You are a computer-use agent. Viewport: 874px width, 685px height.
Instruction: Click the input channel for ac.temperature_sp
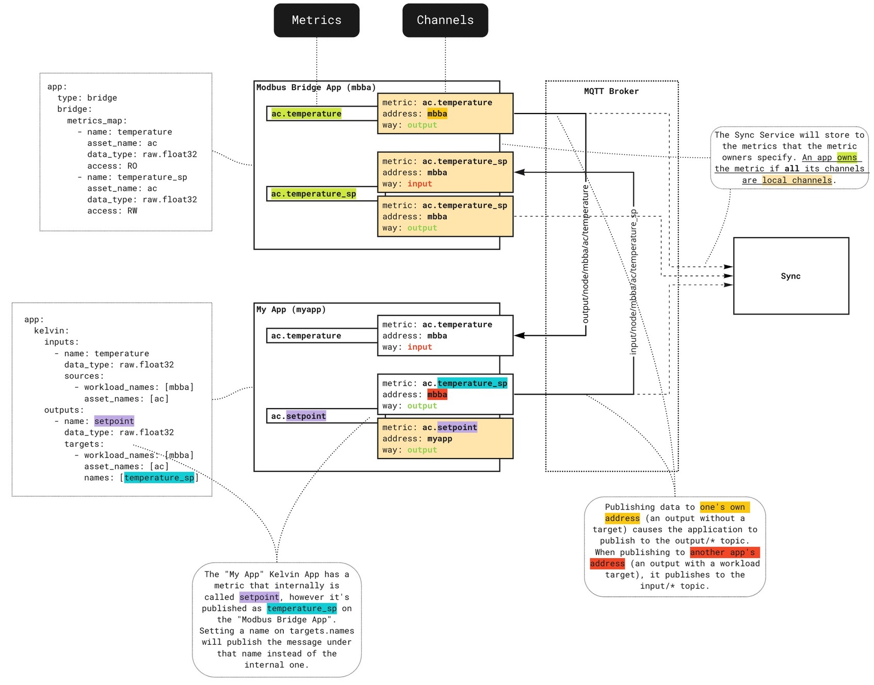coord(444,172)
